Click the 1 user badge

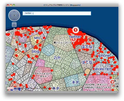[x=10, y=88]
